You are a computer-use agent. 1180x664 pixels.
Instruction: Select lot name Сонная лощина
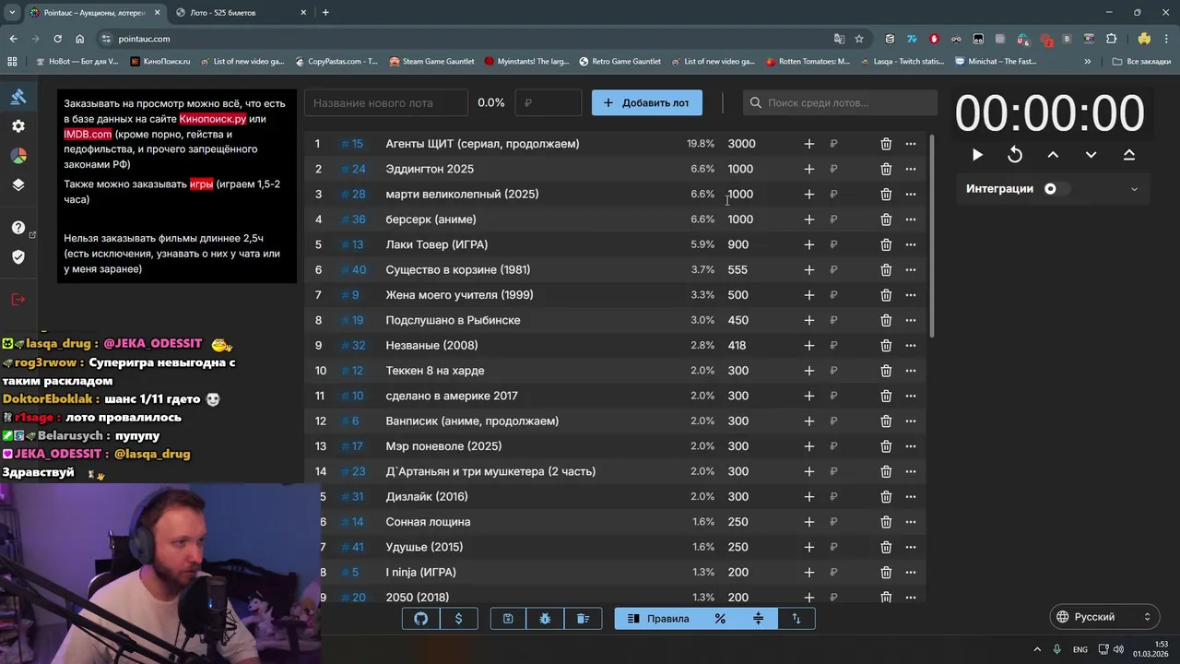[428, 522]
